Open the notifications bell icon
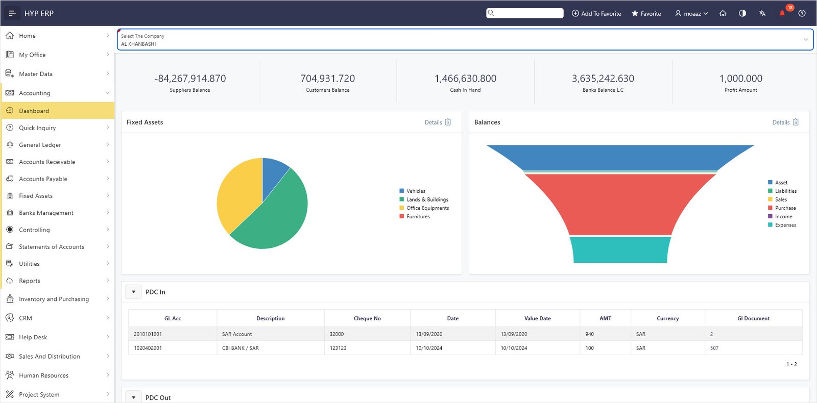 click(x=782, y=13)
